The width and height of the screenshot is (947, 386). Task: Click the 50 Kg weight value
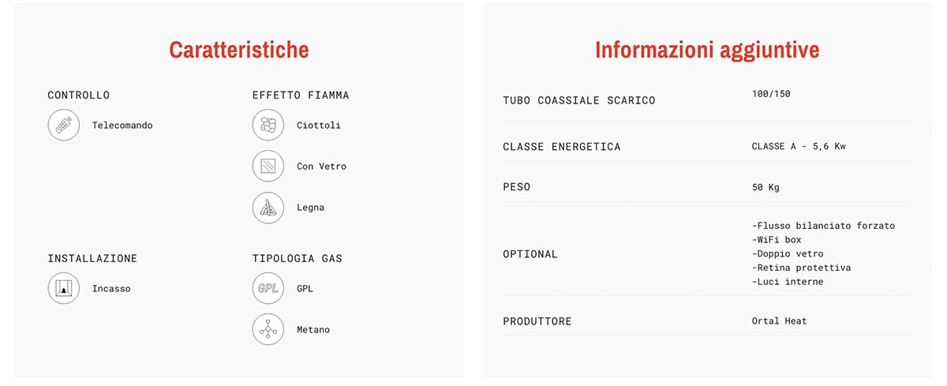[765, 188]
